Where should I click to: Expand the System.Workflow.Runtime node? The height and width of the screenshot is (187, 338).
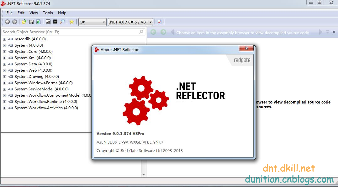[x=4, y=102]
